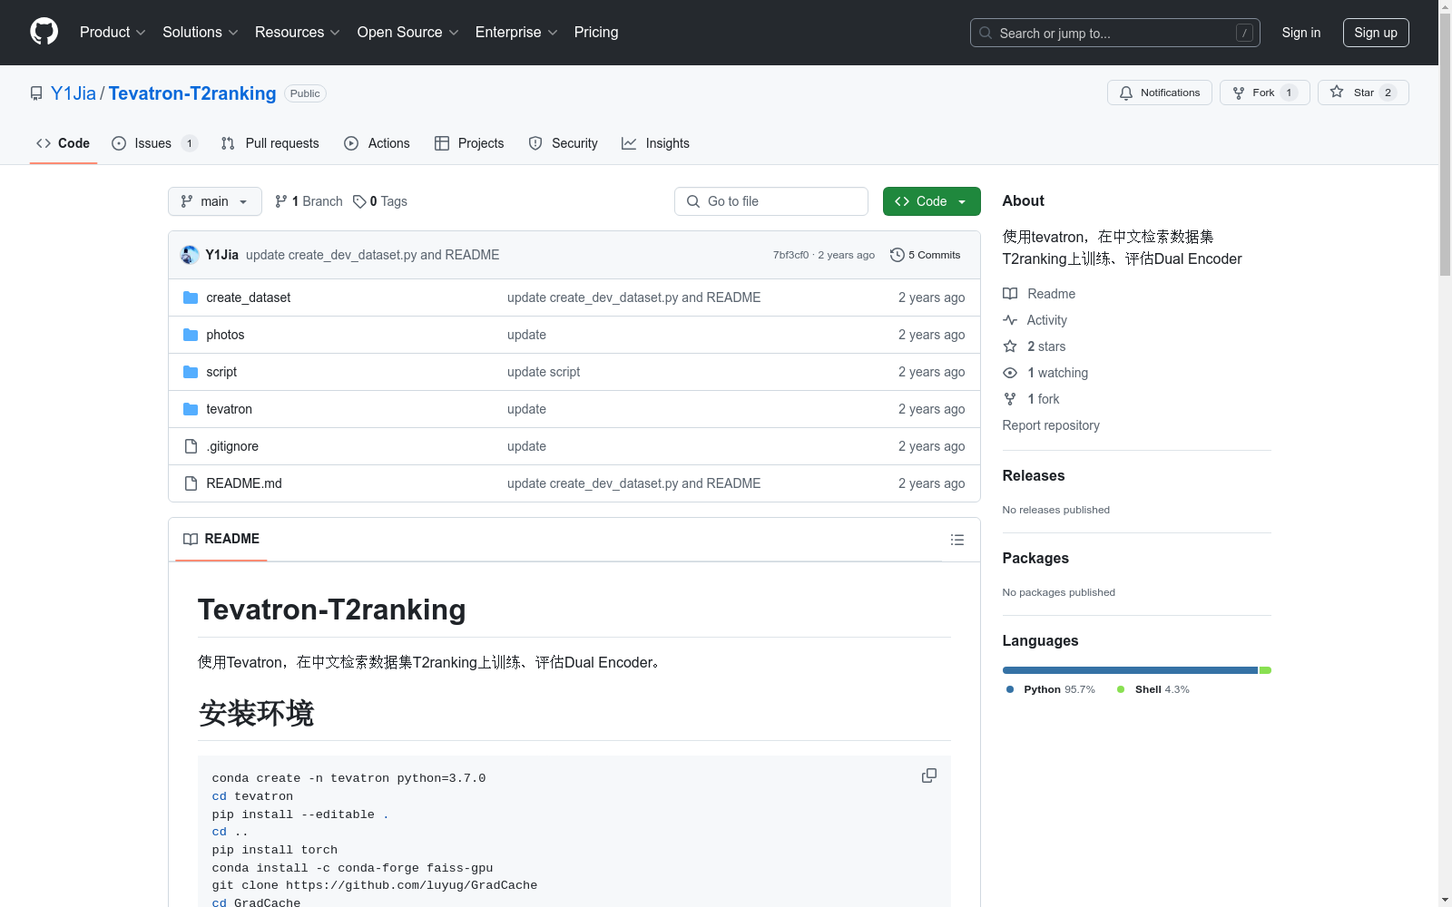Click the commit history clock icon
Screen dimensions: 1452x907
tap(898, 255)
